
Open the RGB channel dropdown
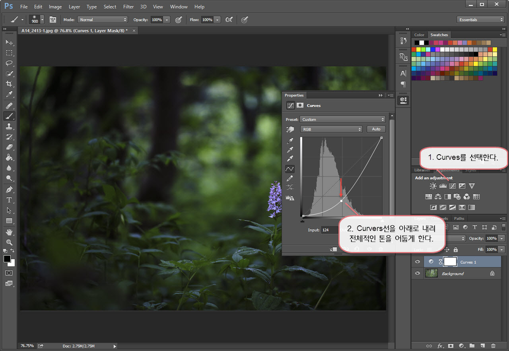331,129
